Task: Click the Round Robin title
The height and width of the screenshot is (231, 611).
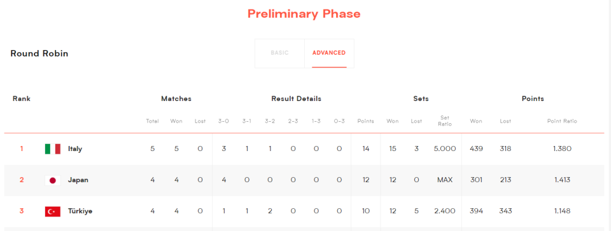Action: (x=39, y=53)
